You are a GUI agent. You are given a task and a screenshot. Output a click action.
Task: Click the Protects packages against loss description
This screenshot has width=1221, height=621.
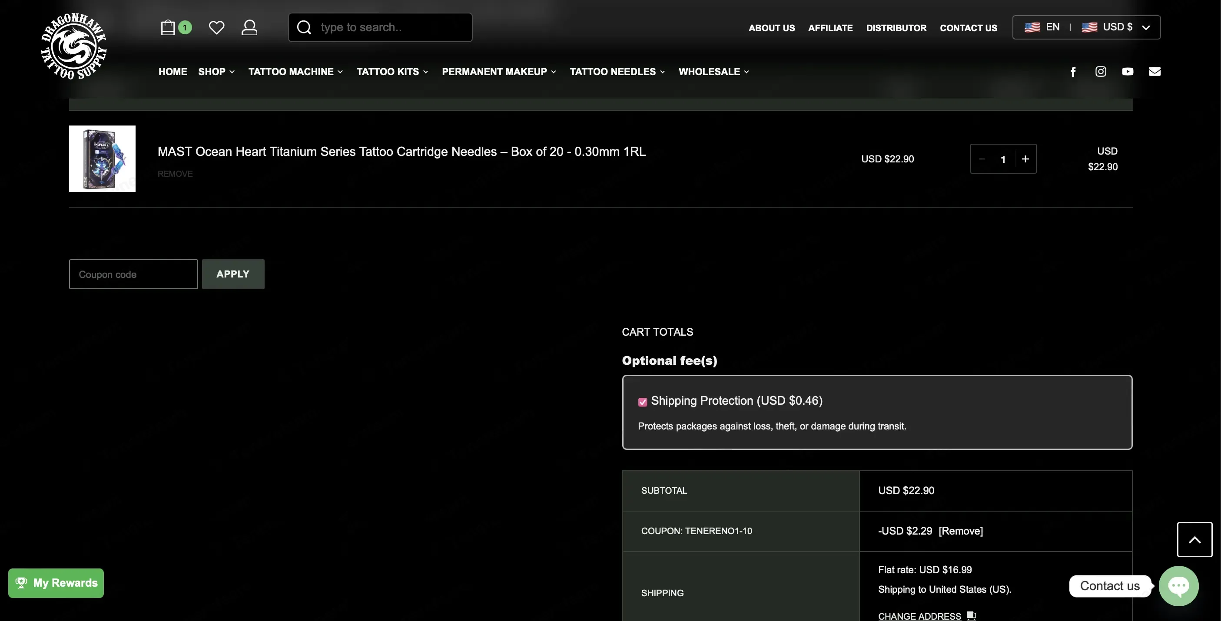[772, 426]
